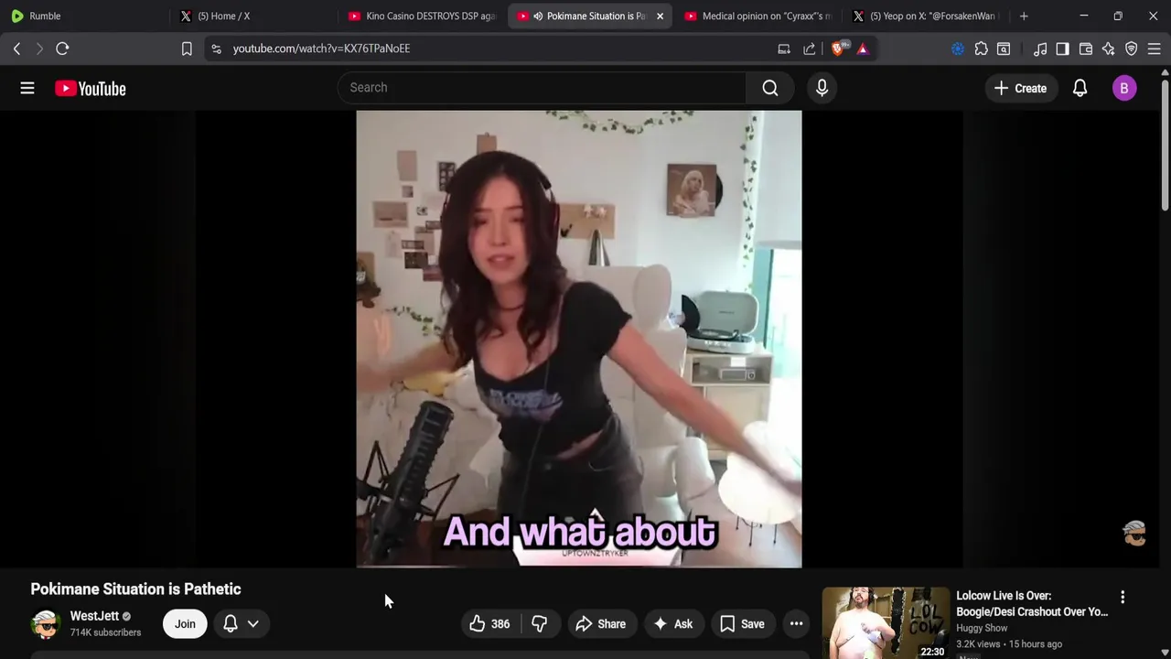Screen dimensions: 1171x659
Task: Click the blue circular extension icon
Action: [x=958, y=49]
